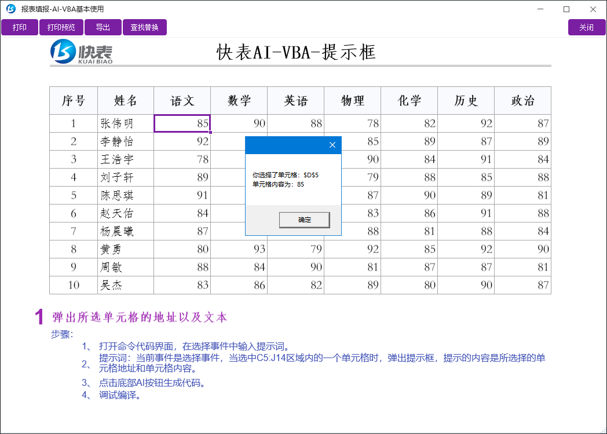Select 黄勇's 英语 score 79
Viewport: 607px width, 434px height.
click(x=296, y=249)
